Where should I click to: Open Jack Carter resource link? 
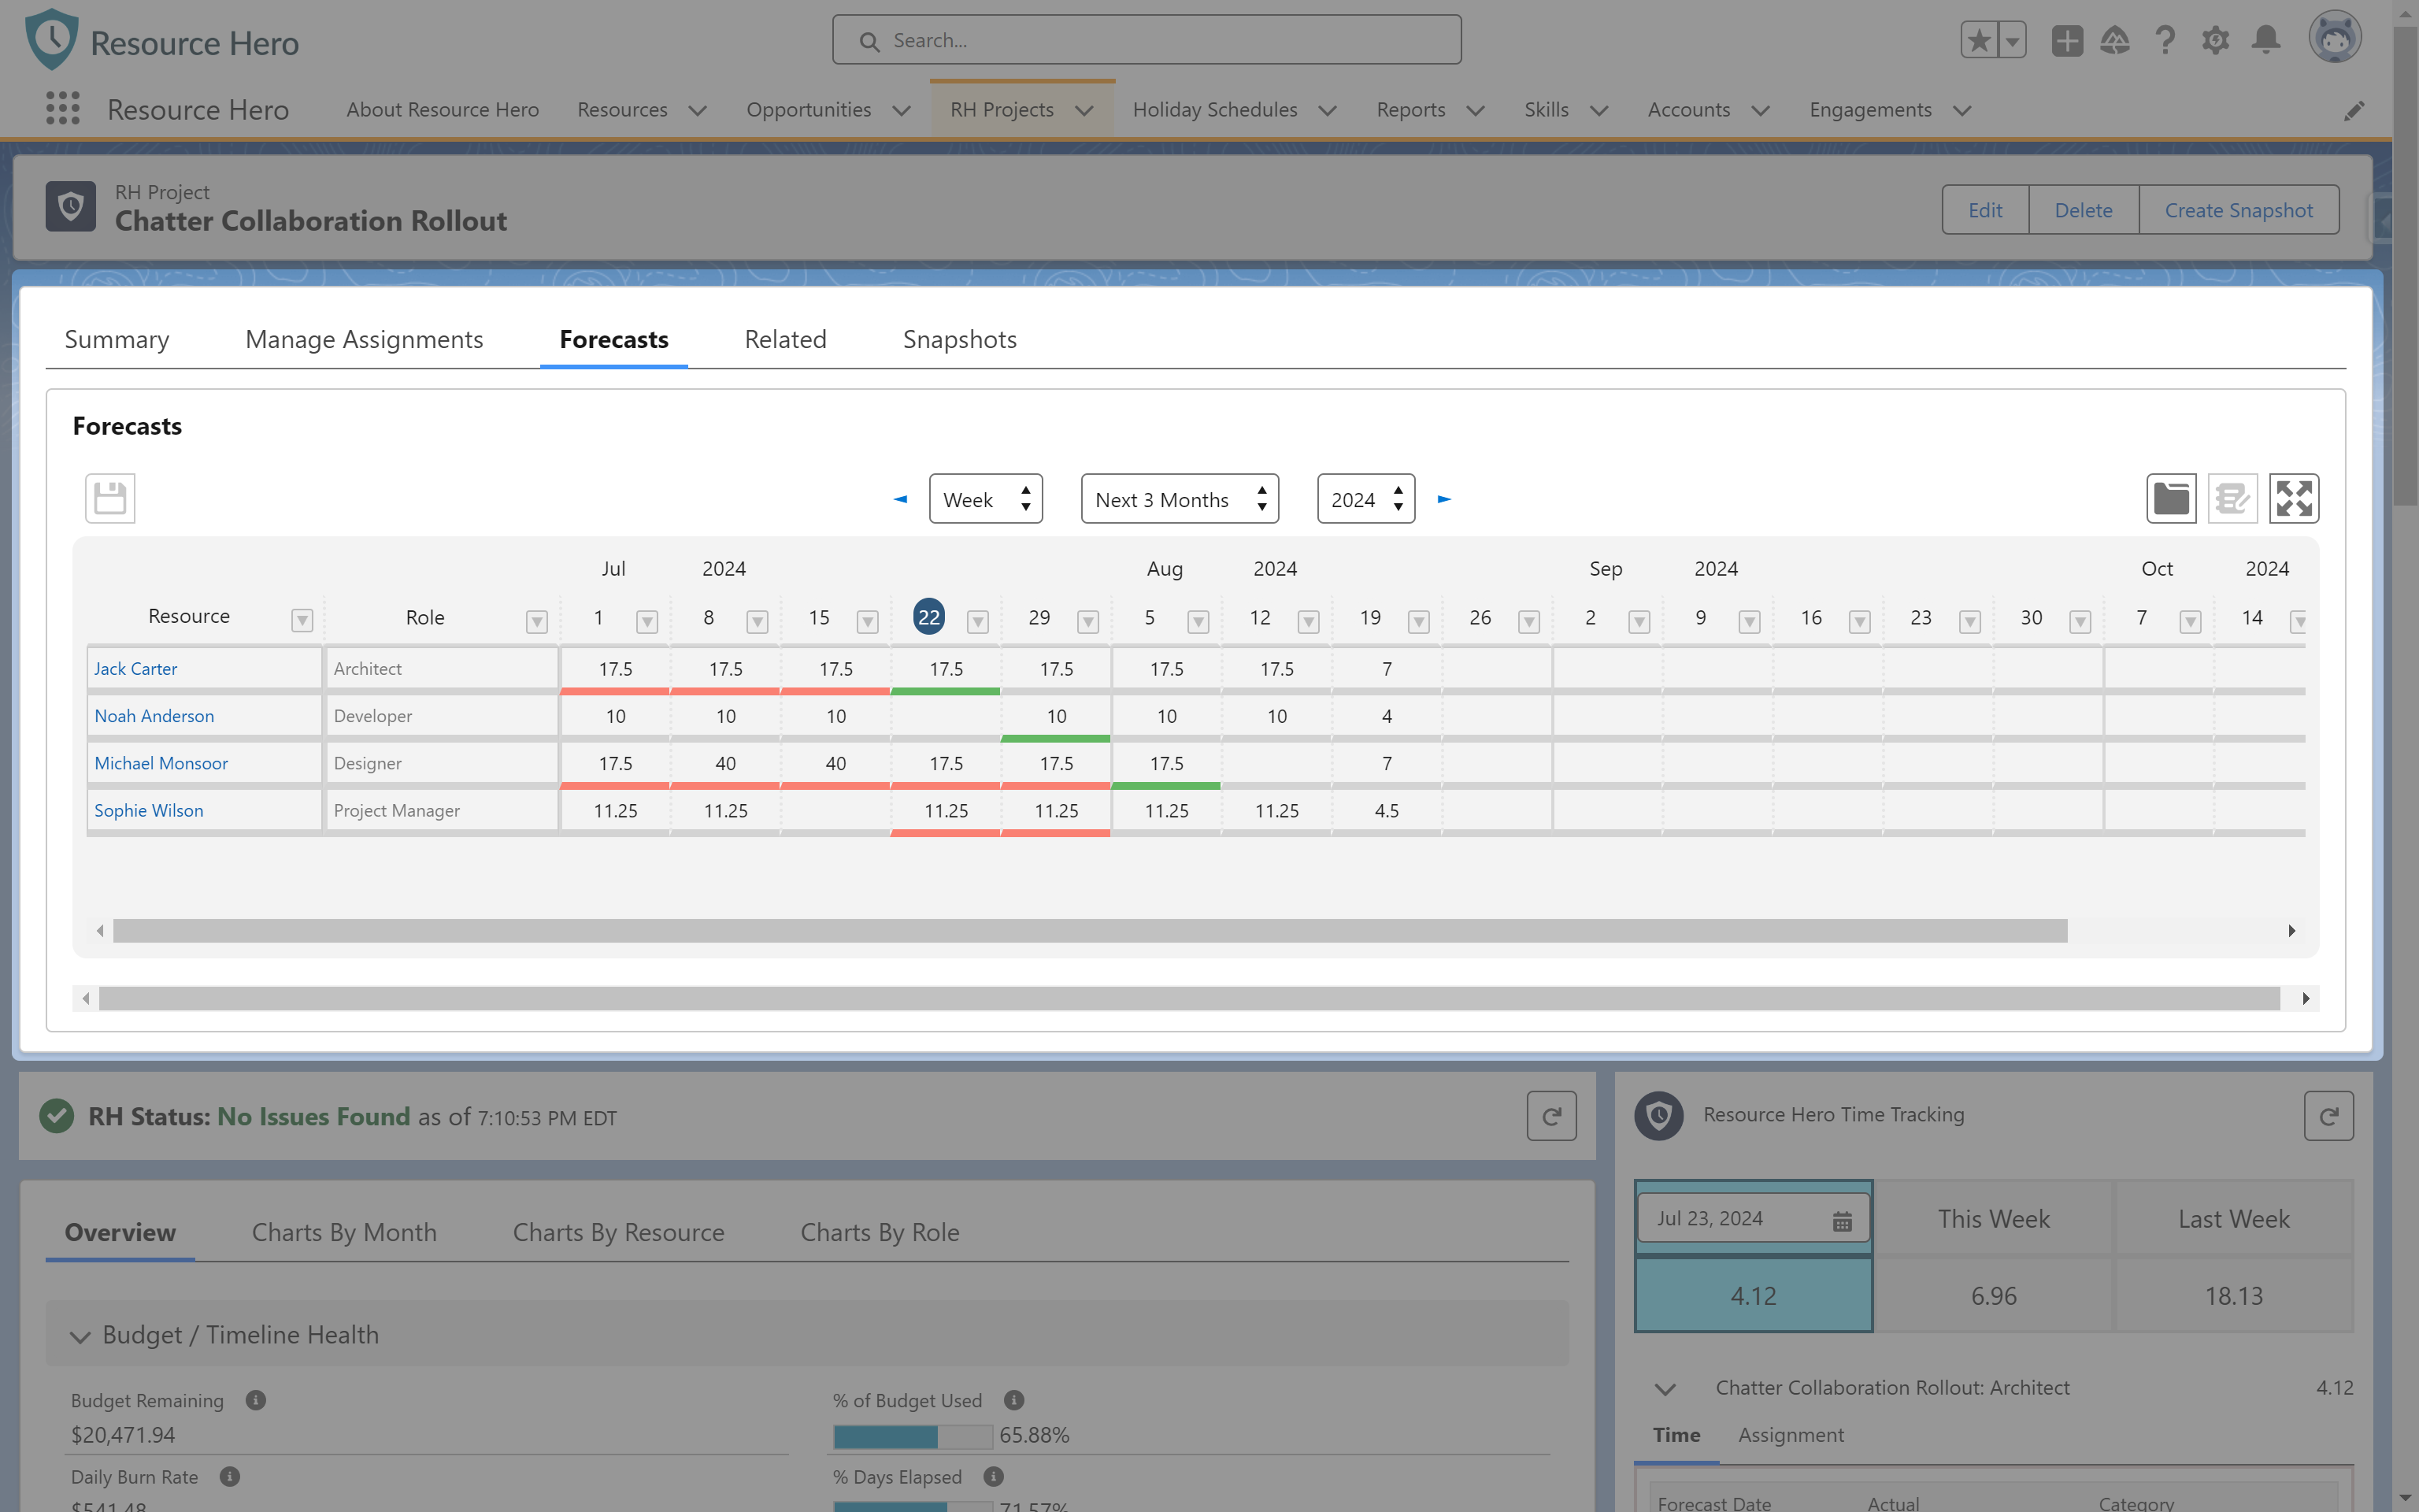tap(136, 668)
